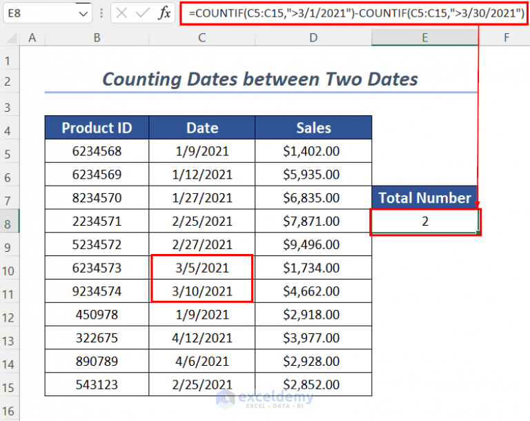This screenshot has height=421, width=530.
Task: Click the formula bar resize dots handle
Action: [101, 13]
